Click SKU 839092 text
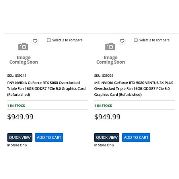The image size is (179, 179). [x=104, y=76]
